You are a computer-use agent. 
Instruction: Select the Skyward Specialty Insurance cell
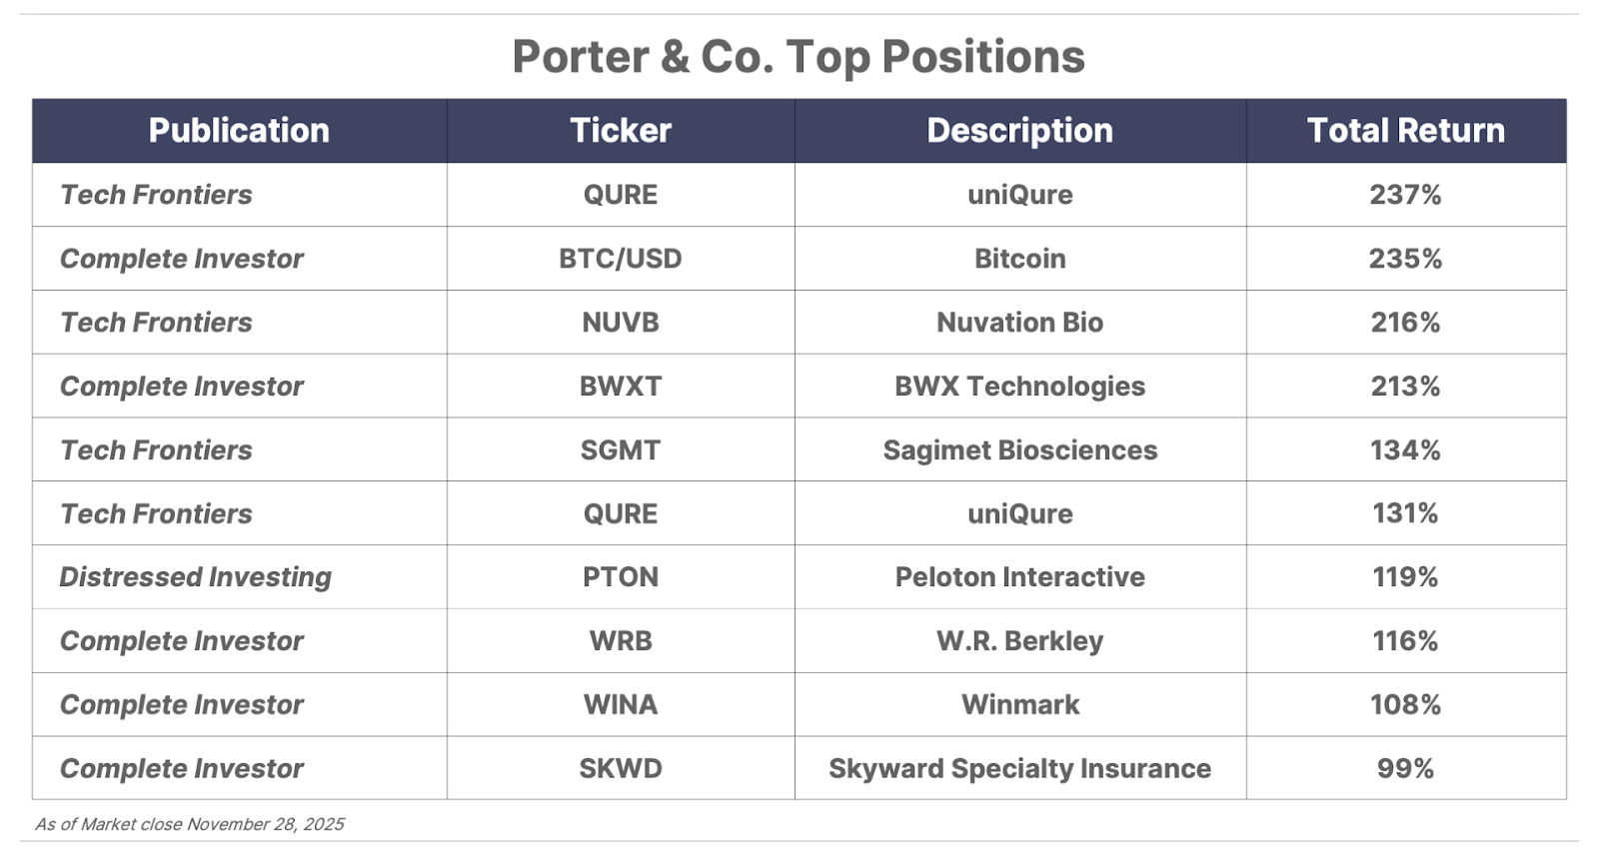1019,769
